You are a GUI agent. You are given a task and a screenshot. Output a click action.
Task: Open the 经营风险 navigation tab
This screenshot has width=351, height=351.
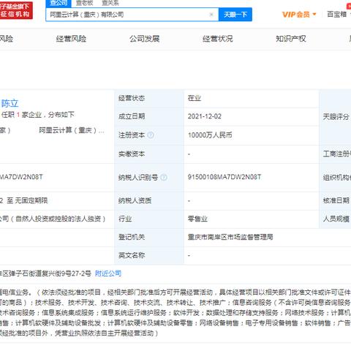pyautogui.click(x=71, y=39)
